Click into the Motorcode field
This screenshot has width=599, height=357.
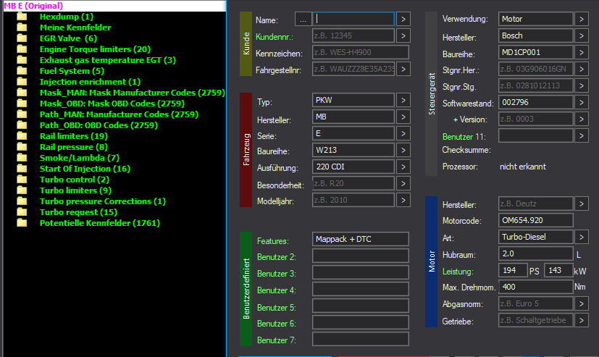coord(535,220)
